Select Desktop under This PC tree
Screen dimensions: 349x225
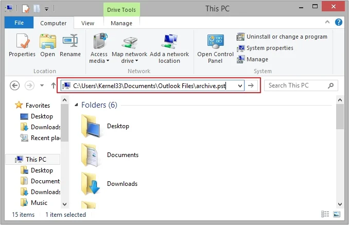(x=37, y=170)
